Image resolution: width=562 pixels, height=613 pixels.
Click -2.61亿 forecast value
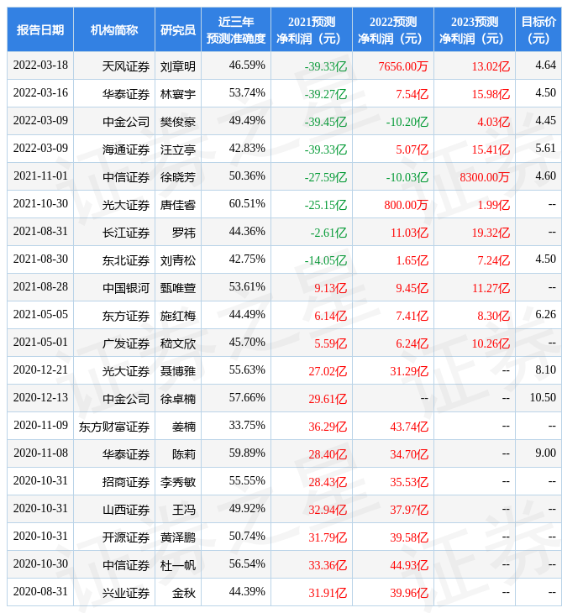(x=328, y=233)
